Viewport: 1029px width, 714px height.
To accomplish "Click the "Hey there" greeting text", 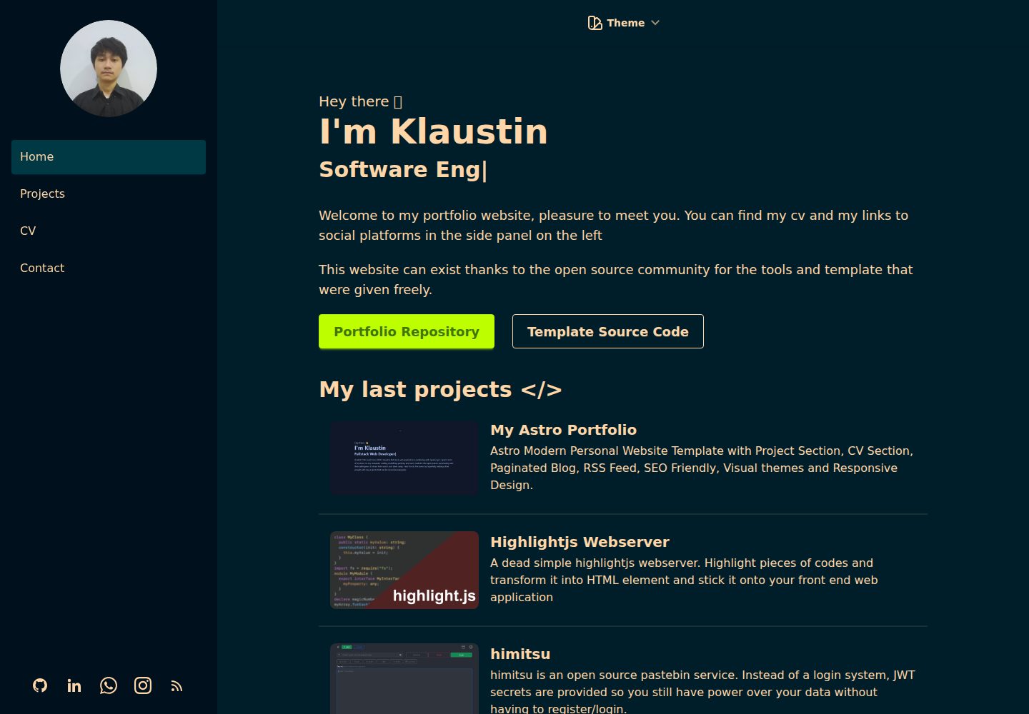I will pyautogui.click(x=360, y=101).
